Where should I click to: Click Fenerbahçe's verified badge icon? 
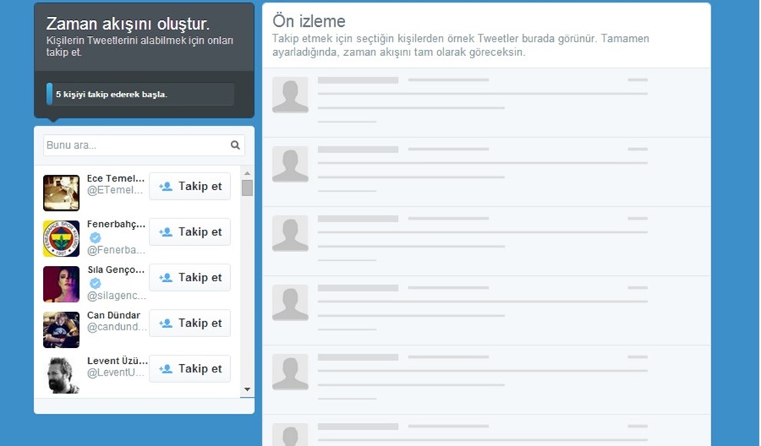[95, 238]
